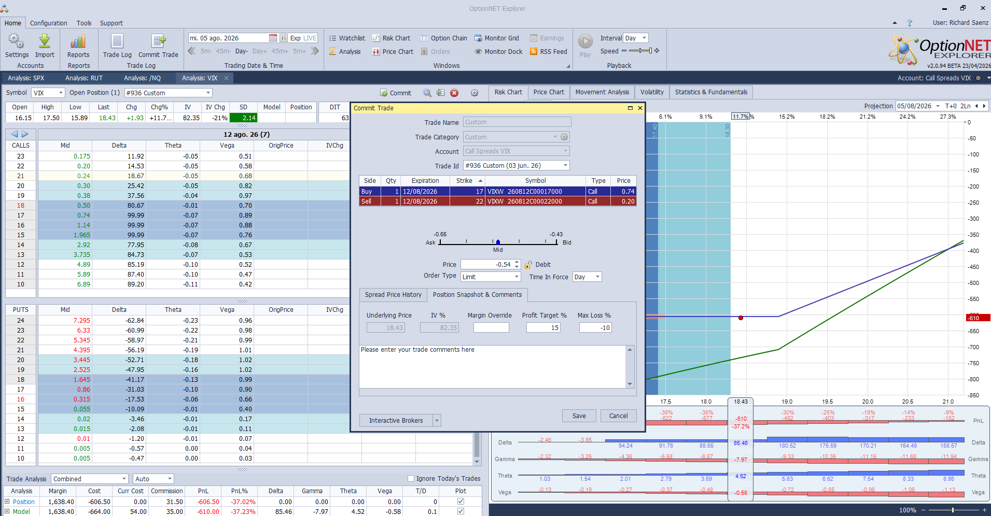Open the Option Chain window
991x516 pixels.
click(x=443, y=38)
